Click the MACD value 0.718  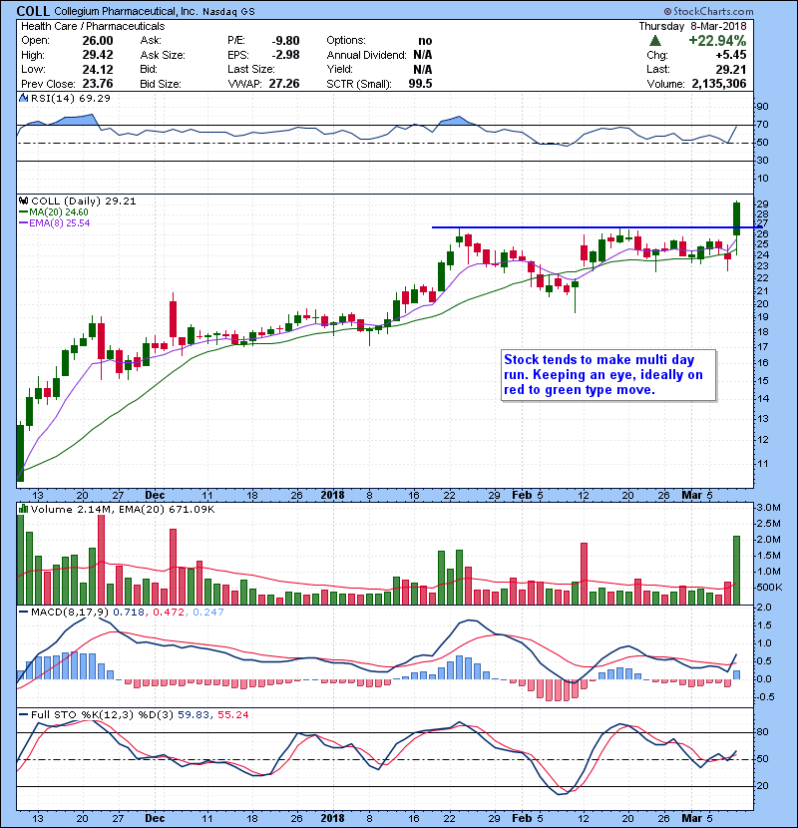[129, 613]
